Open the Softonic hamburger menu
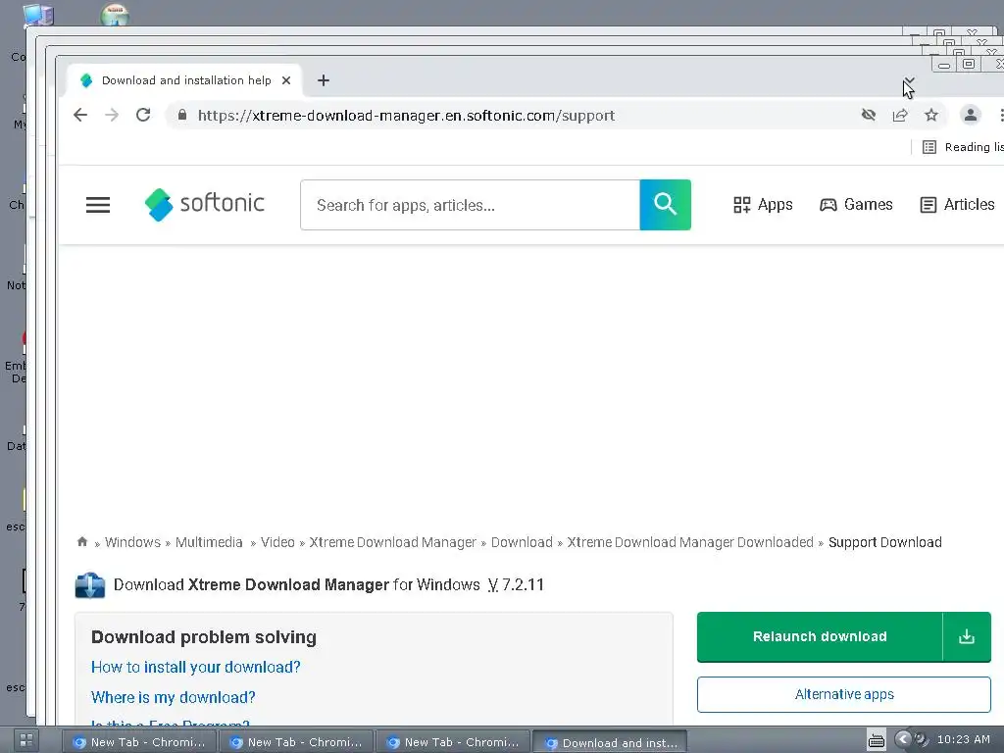 (x=98, y=205)
